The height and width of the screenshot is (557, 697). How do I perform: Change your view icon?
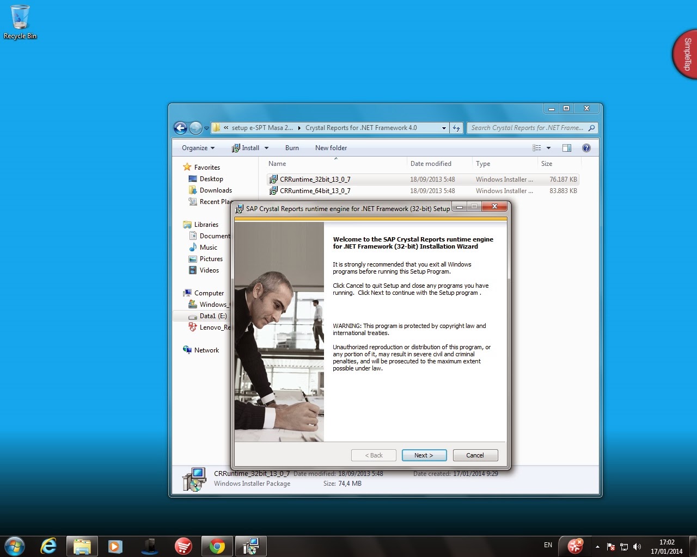(x=536, y=148)
